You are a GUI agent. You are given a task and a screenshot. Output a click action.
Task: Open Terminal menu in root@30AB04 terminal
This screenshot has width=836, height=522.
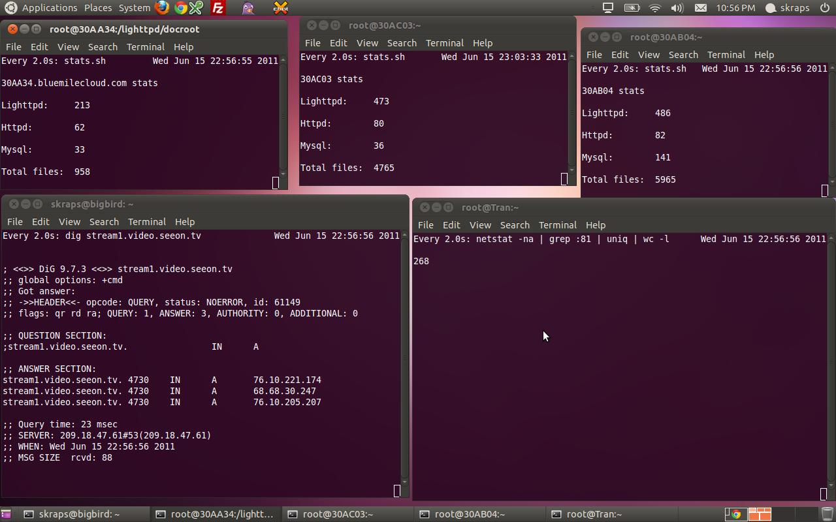(726, 55)
